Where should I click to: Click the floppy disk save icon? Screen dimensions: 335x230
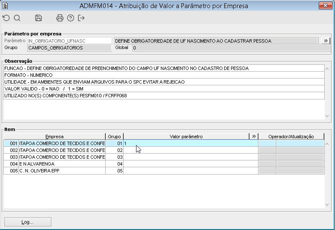[x=39, y=18]
